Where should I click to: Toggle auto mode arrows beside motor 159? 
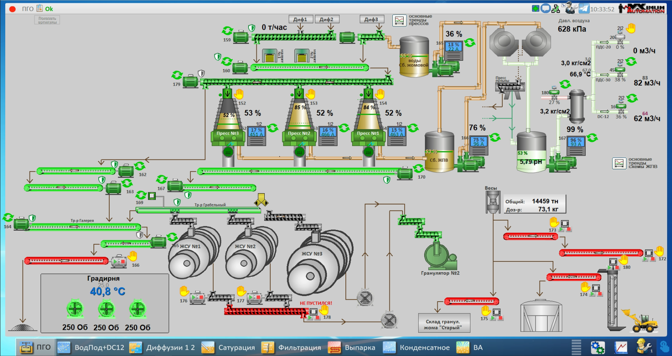[227, 30]
